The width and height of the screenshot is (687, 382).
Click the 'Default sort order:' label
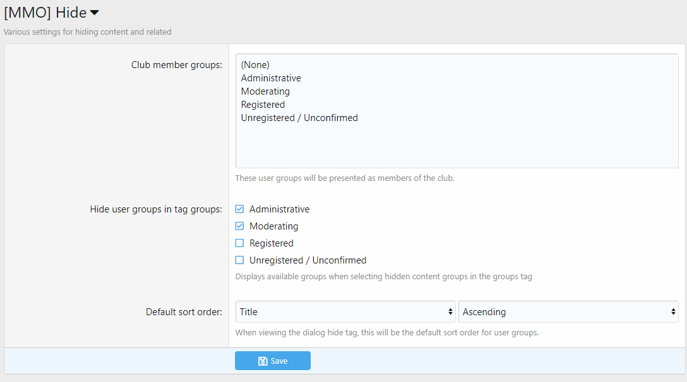[x=184, y=312]
